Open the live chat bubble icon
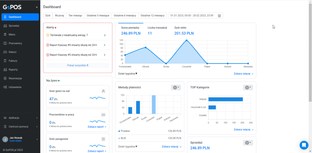The height and width of the screenshot is (153, 312). pos(304,145)
